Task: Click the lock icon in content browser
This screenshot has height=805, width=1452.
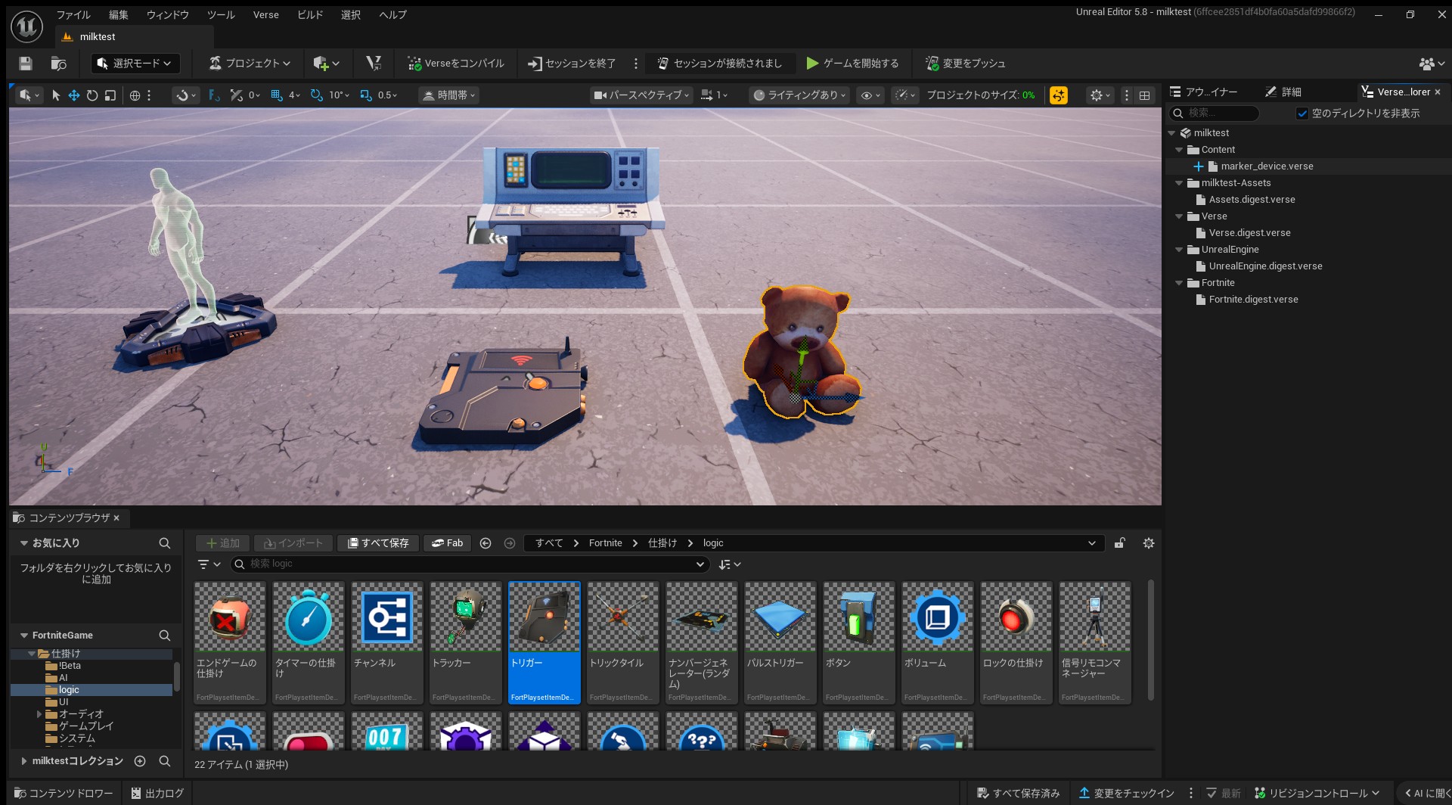Action: (x=1119, y=543)
